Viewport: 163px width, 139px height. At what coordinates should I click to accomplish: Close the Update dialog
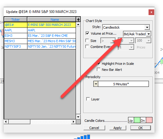pos(151,12)
